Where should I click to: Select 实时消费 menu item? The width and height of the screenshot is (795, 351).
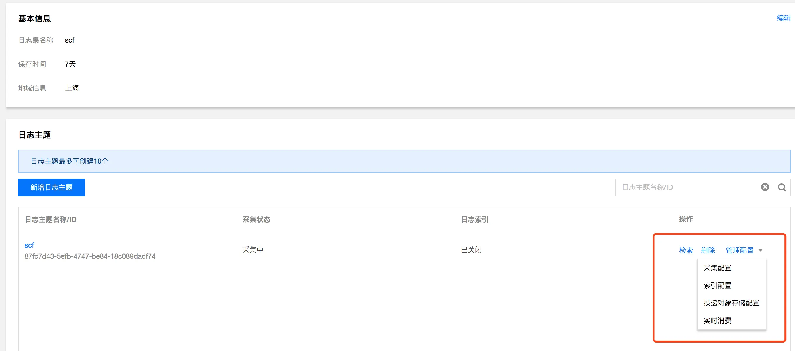click(x=717, y=320)
